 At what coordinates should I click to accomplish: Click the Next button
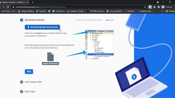tap(29, 72)
